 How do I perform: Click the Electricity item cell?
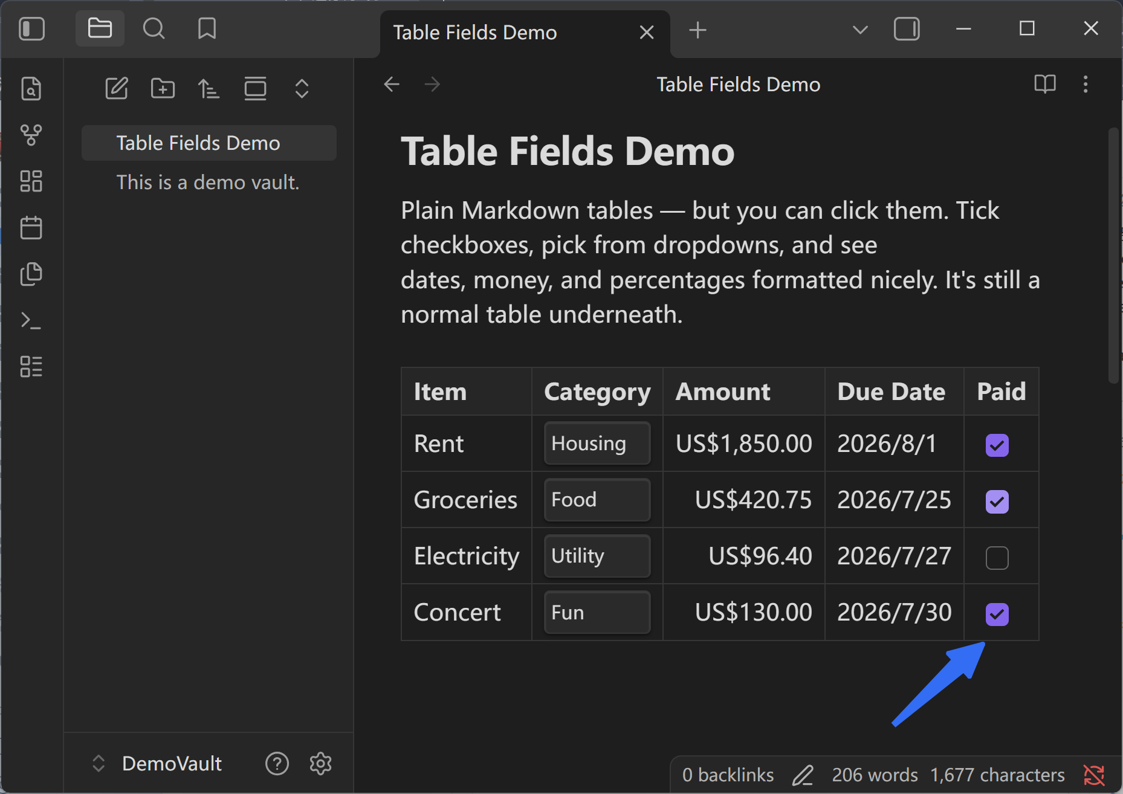(x=467, y=556)
